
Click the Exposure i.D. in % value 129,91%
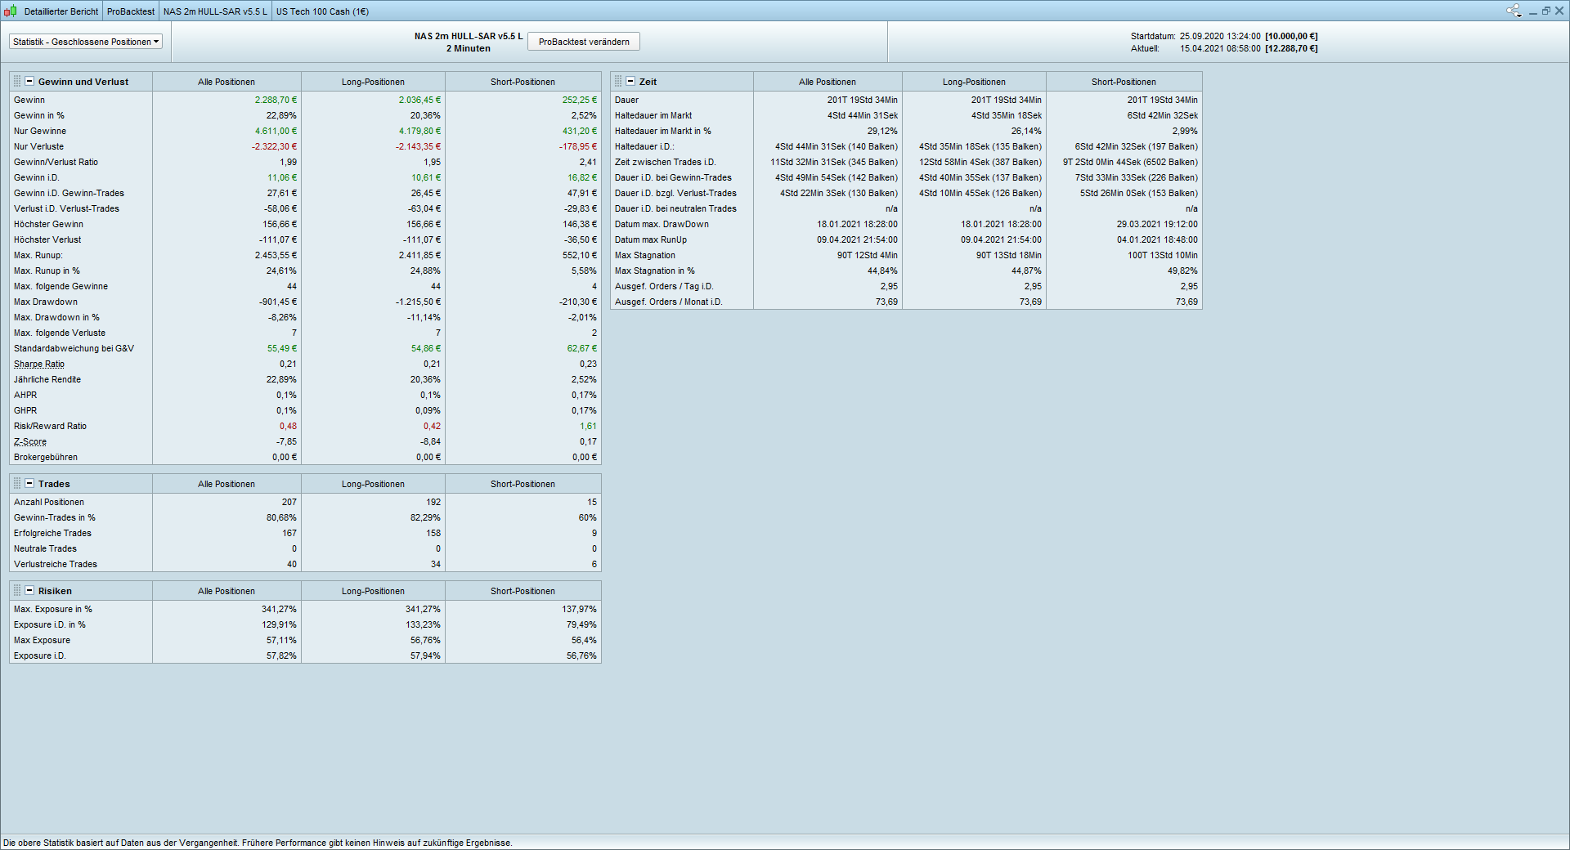pos(279,625)
